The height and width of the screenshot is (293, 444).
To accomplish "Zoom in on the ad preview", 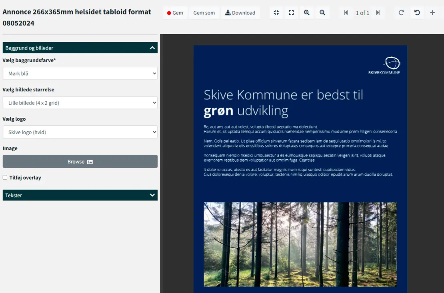I will (307, 12).
